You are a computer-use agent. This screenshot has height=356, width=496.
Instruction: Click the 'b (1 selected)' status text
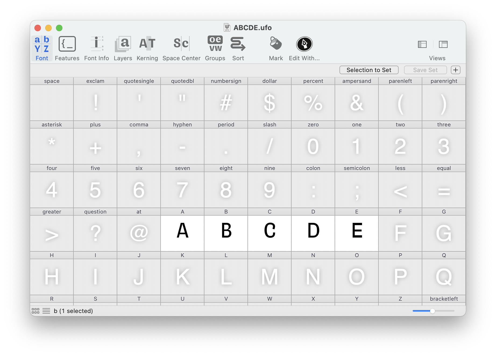click(x=73, y=311)
